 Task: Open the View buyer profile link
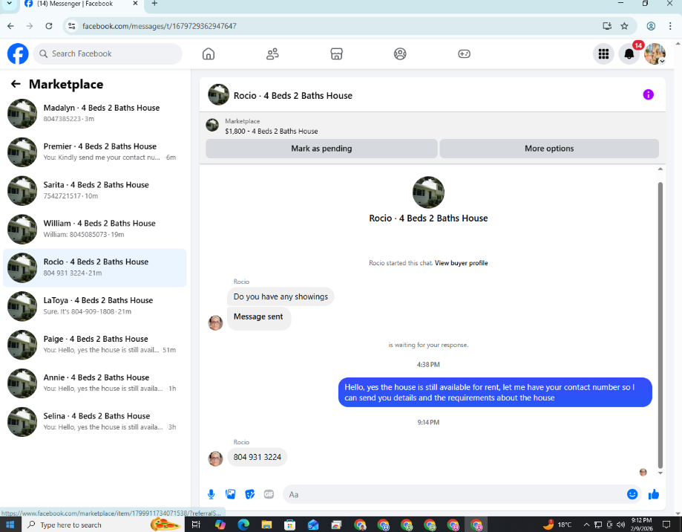461,263
